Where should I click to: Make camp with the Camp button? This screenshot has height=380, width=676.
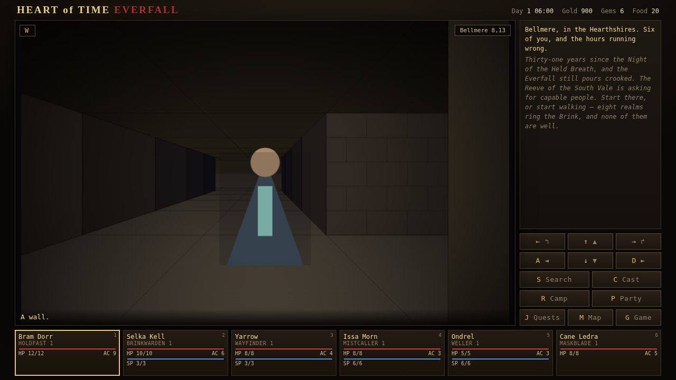555,299
